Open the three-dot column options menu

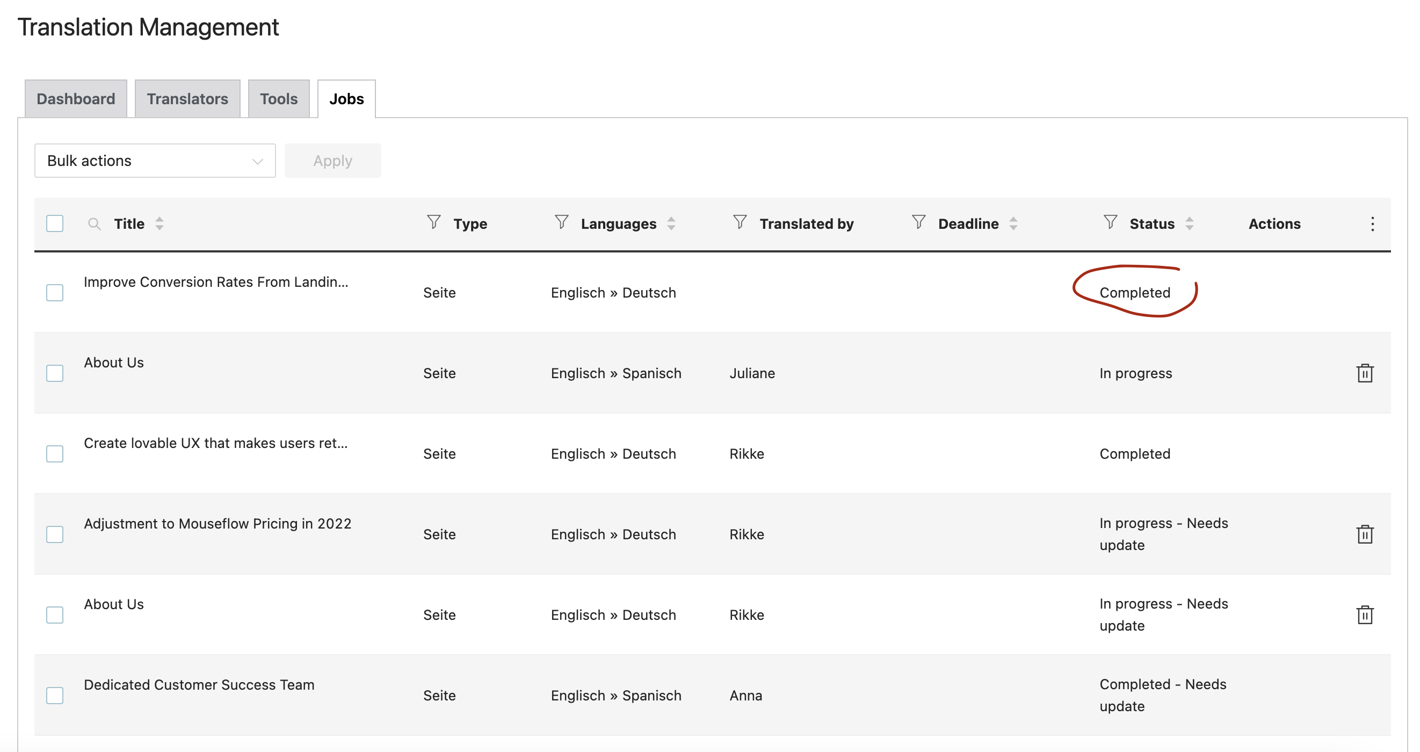1372,224
